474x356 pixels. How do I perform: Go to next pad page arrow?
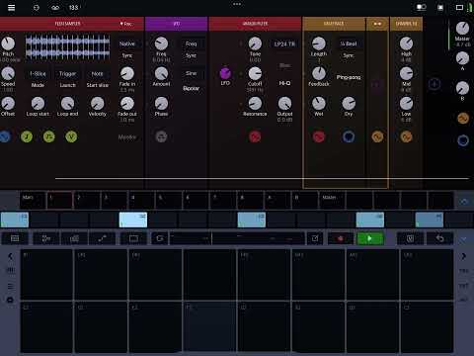463,256
